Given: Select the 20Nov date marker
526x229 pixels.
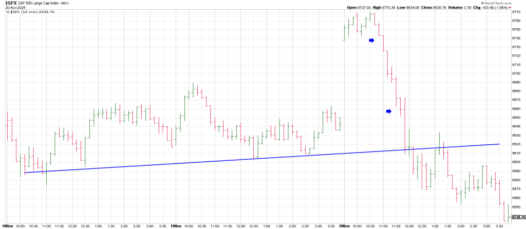Looking at the screenshot, I should pos(345,225).
